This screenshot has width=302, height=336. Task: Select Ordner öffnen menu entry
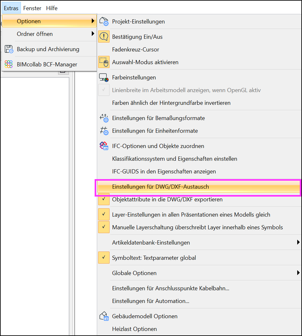[49, 34]
